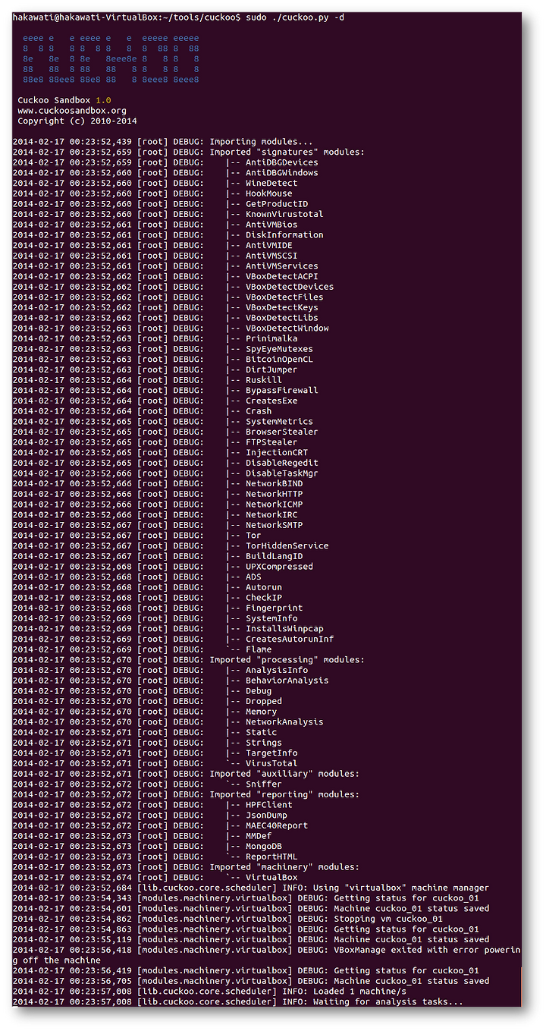The width and height of the screenshot is (546, 1031).
Task: Select the Prinimalka module entry
Action: [271, 338]
